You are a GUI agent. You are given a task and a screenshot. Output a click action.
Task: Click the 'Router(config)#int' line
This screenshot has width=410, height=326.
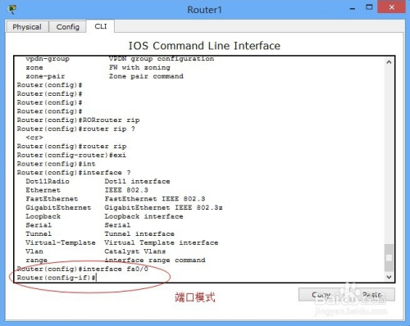(x=57, y=164)
